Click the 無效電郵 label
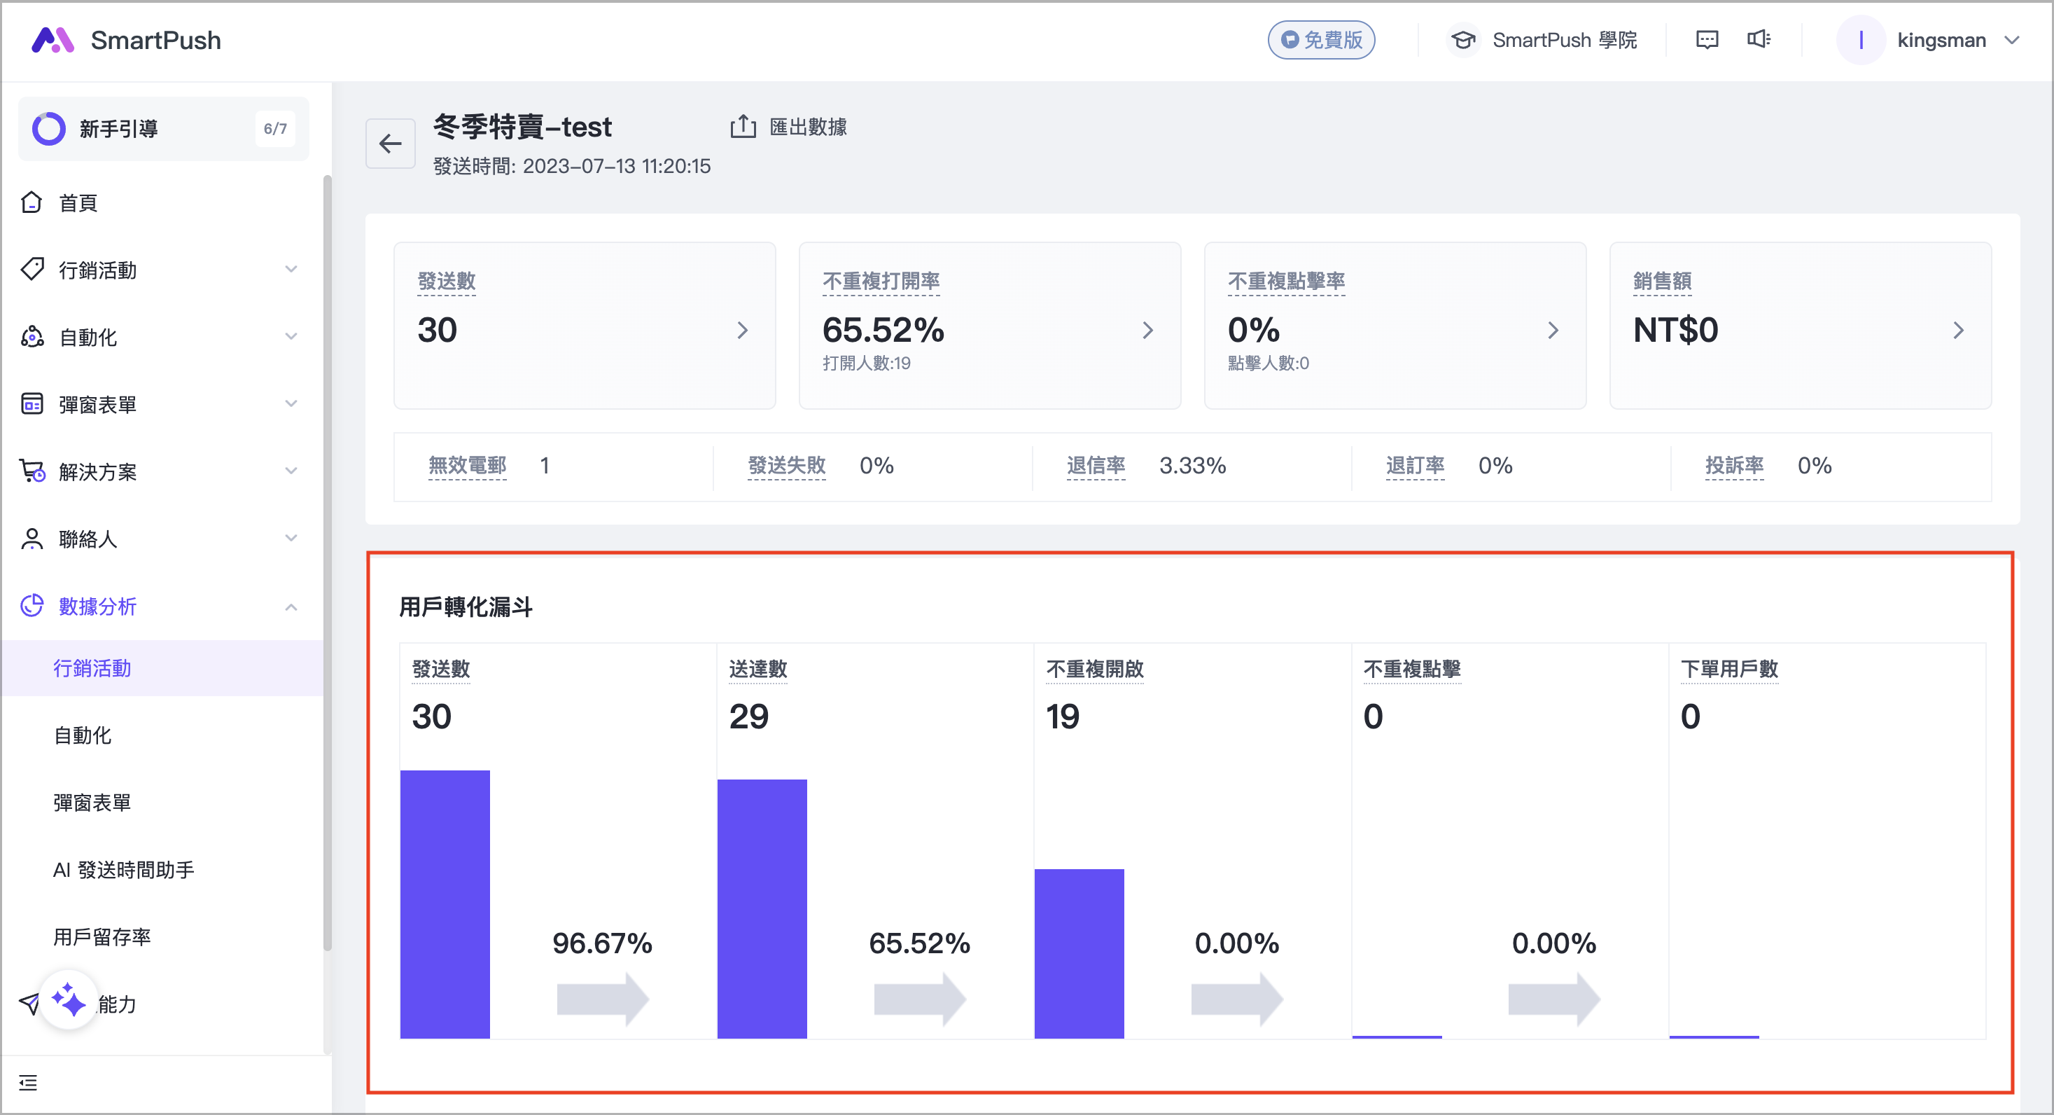2054x1115 pixels. click(467, 465)
